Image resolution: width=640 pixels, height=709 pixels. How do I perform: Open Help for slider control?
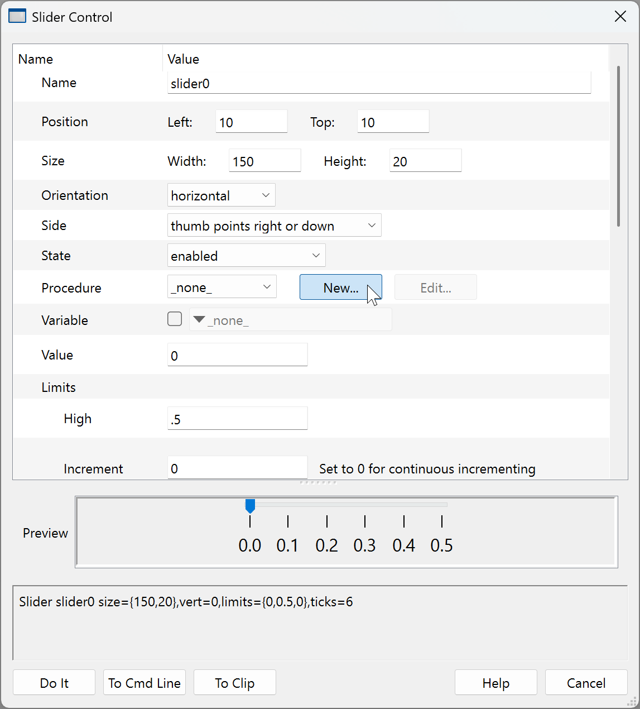coord(495,683)
